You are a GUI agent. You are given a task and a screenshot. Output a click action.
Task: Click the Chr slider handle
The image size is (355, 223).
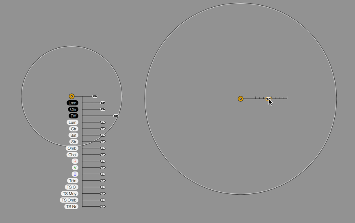point(103,109)
